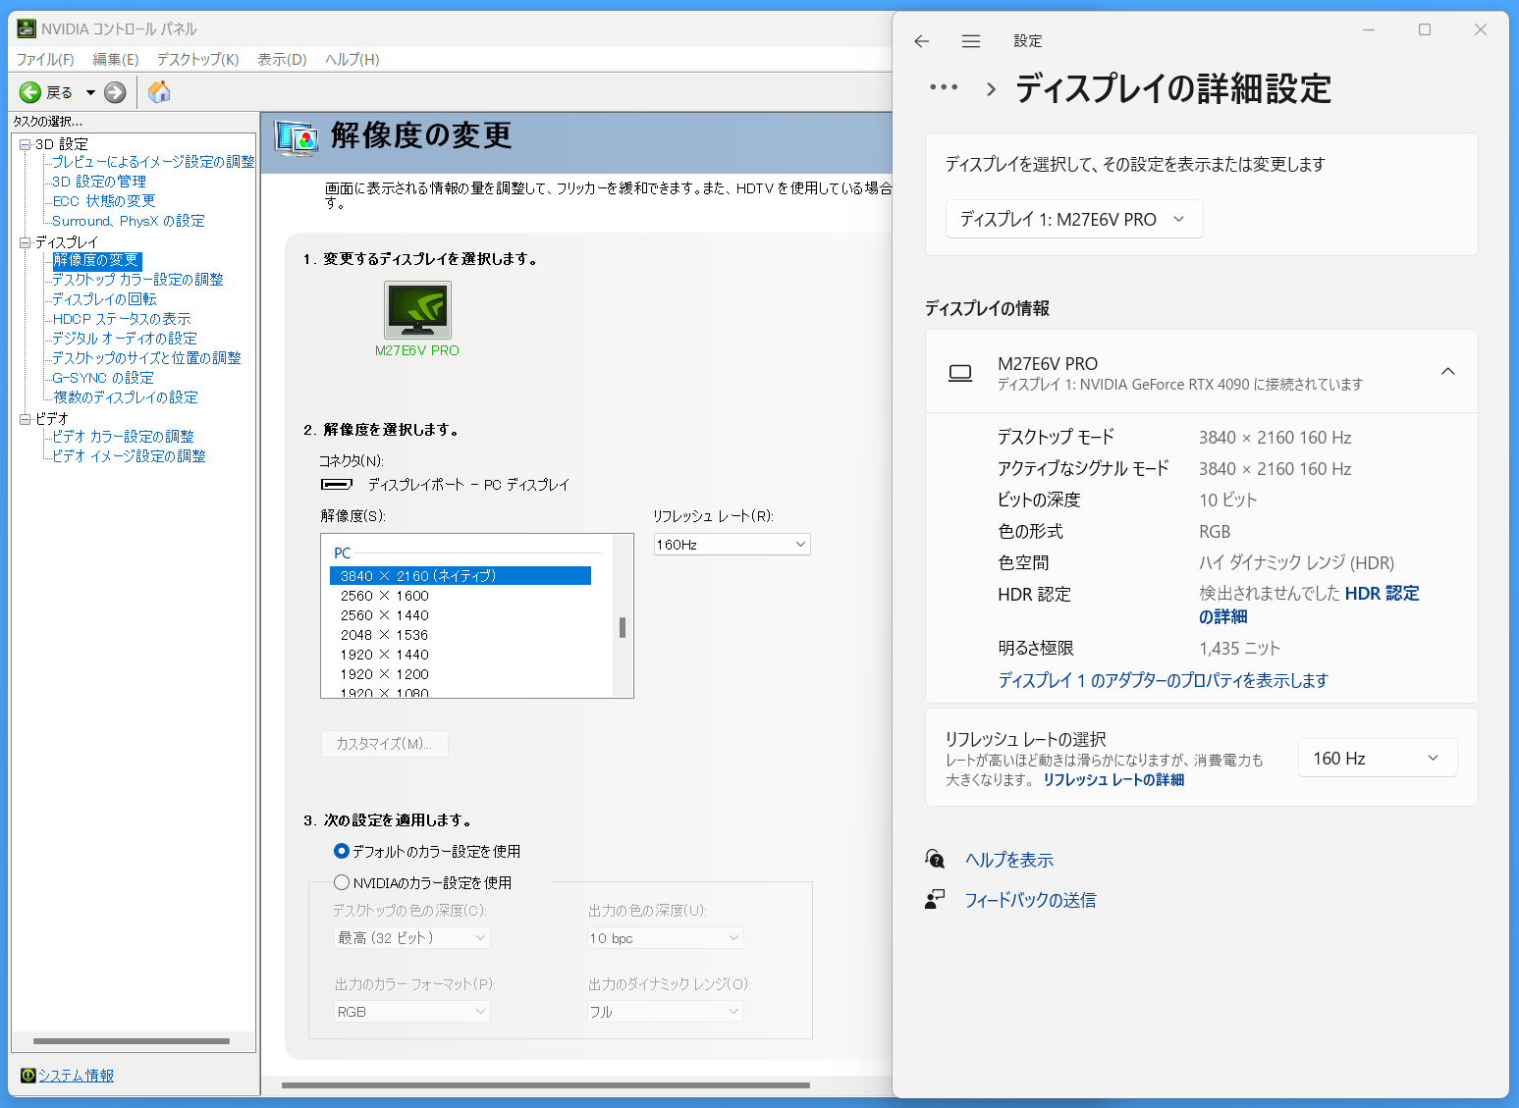
Task: Select the 2560 × 1600 resolution
Action: (385, 596)
